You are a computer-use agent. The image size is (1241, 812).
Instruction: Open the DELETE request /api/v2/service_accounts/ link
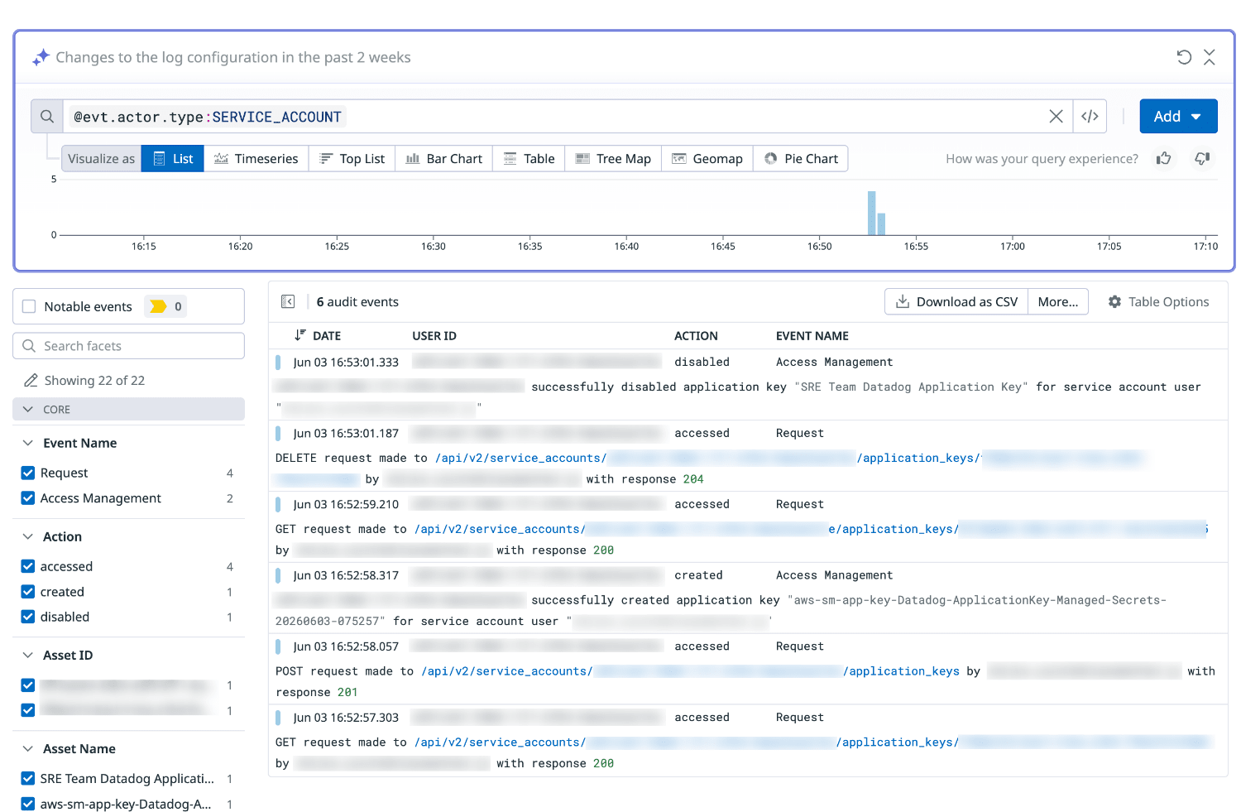pyautogui.click(x=521, y=458)
